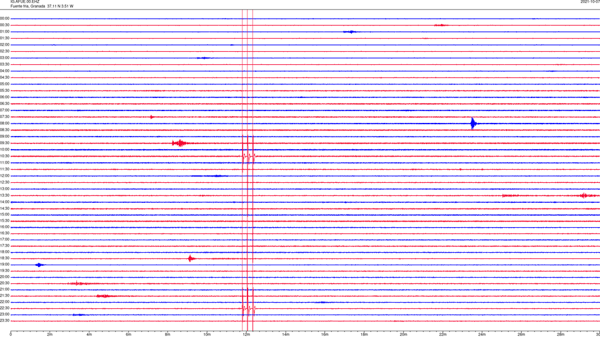Click the 10m tick on the minutes axis
This screenshot has height=337, width=600.
pos(207,335)
